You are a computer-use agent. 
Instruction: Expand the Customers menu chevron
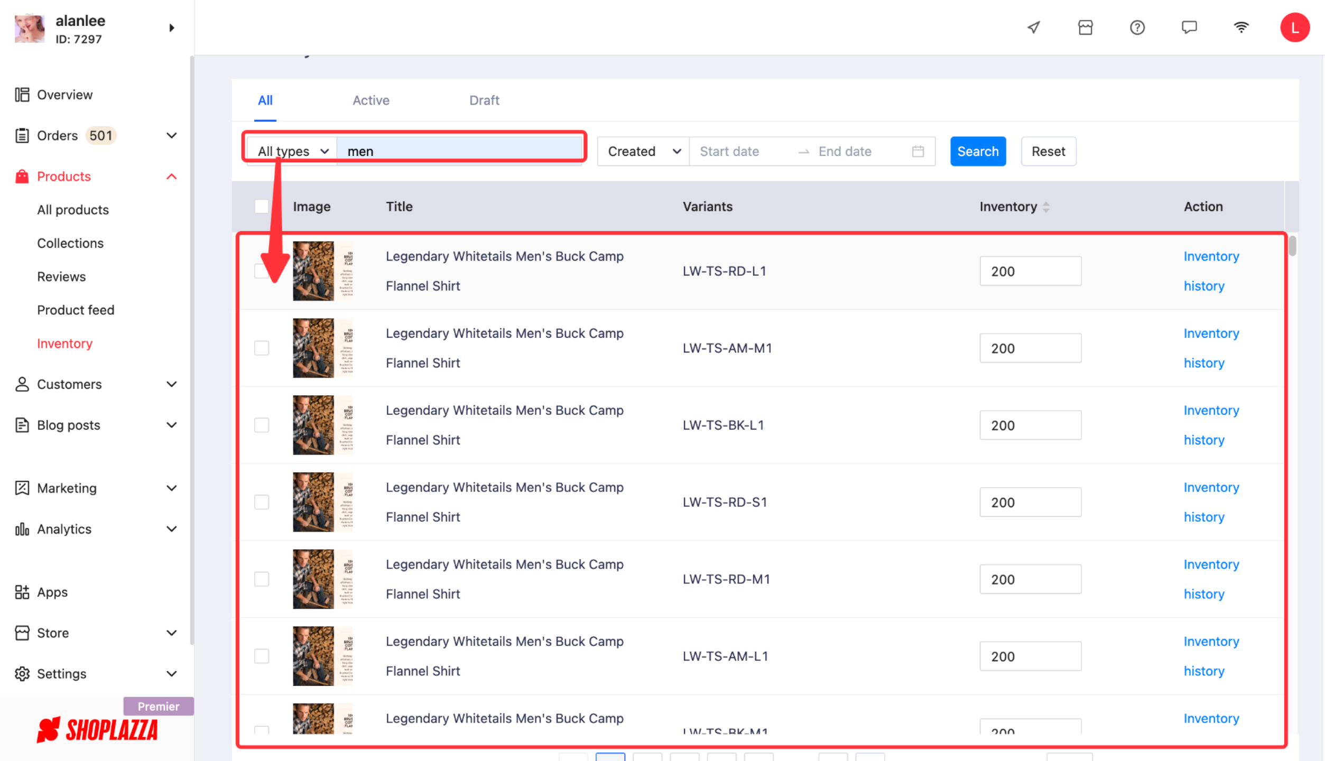171,384
